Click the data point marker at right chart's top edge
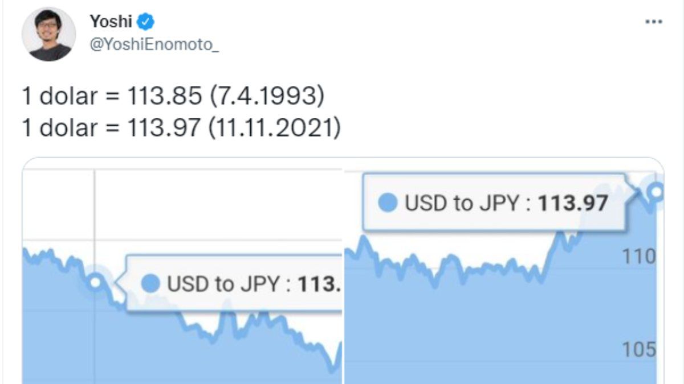The image size is (684, 384). (657, 192)
